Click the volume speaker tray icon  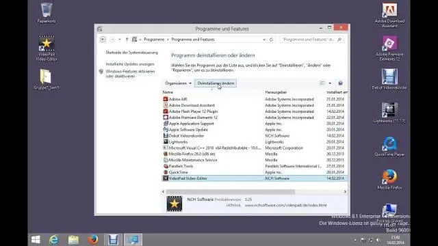tap(378, 240)
